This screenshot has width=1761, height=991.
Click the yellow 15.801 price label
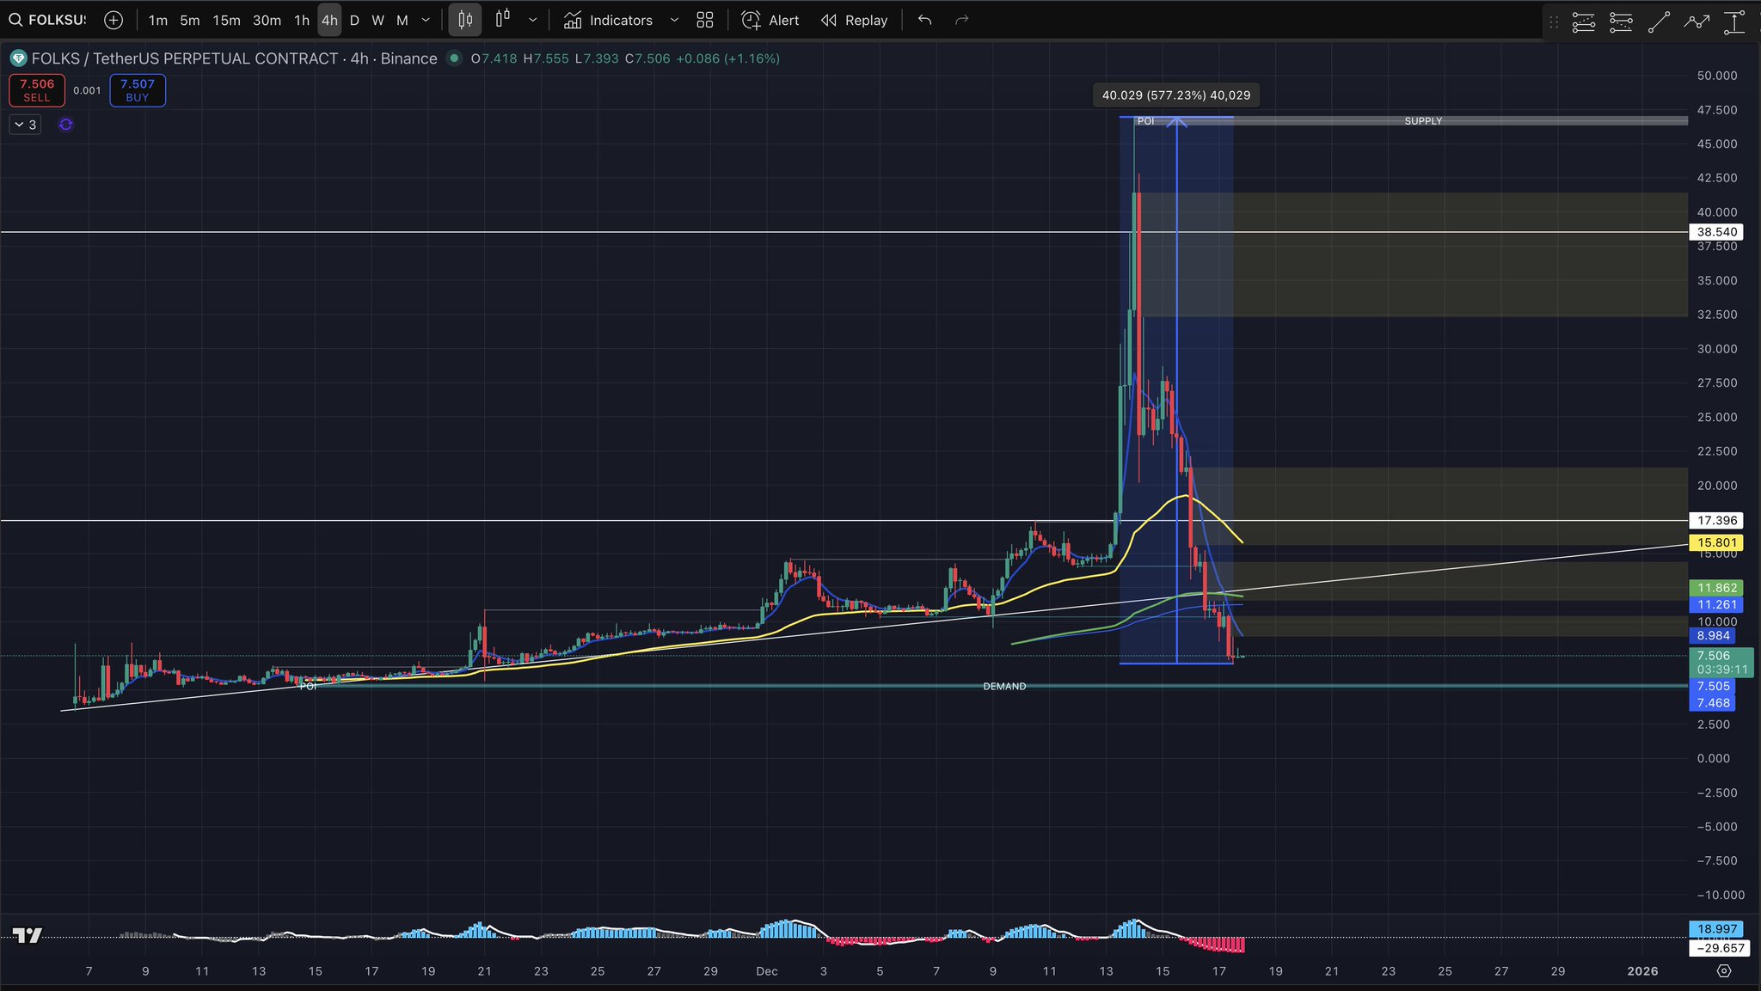point(1717,542)
